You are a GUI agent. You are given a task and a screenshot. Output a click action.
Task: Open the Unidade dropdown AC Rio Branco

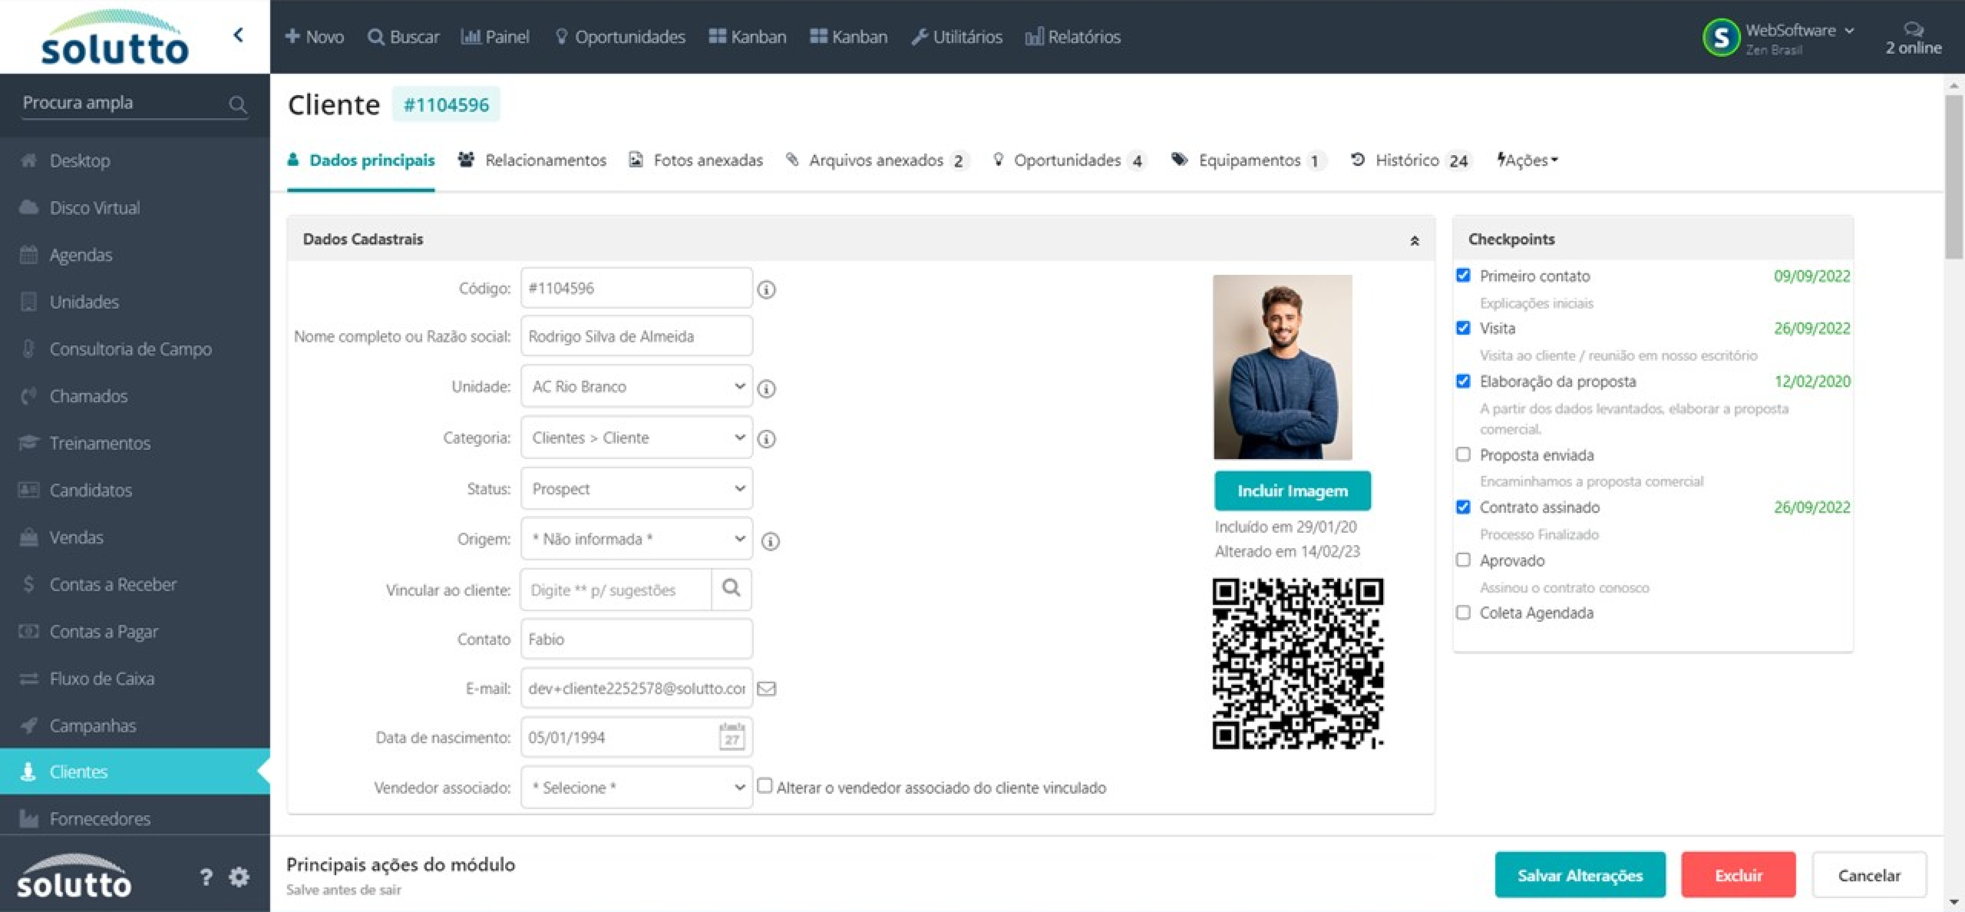pos(636,386)
